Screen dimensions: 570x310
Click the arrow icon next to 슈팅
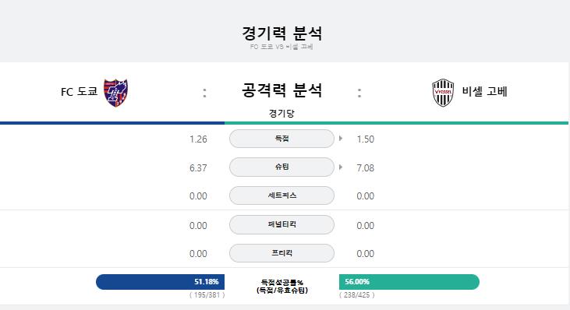[x=341, y=167]
